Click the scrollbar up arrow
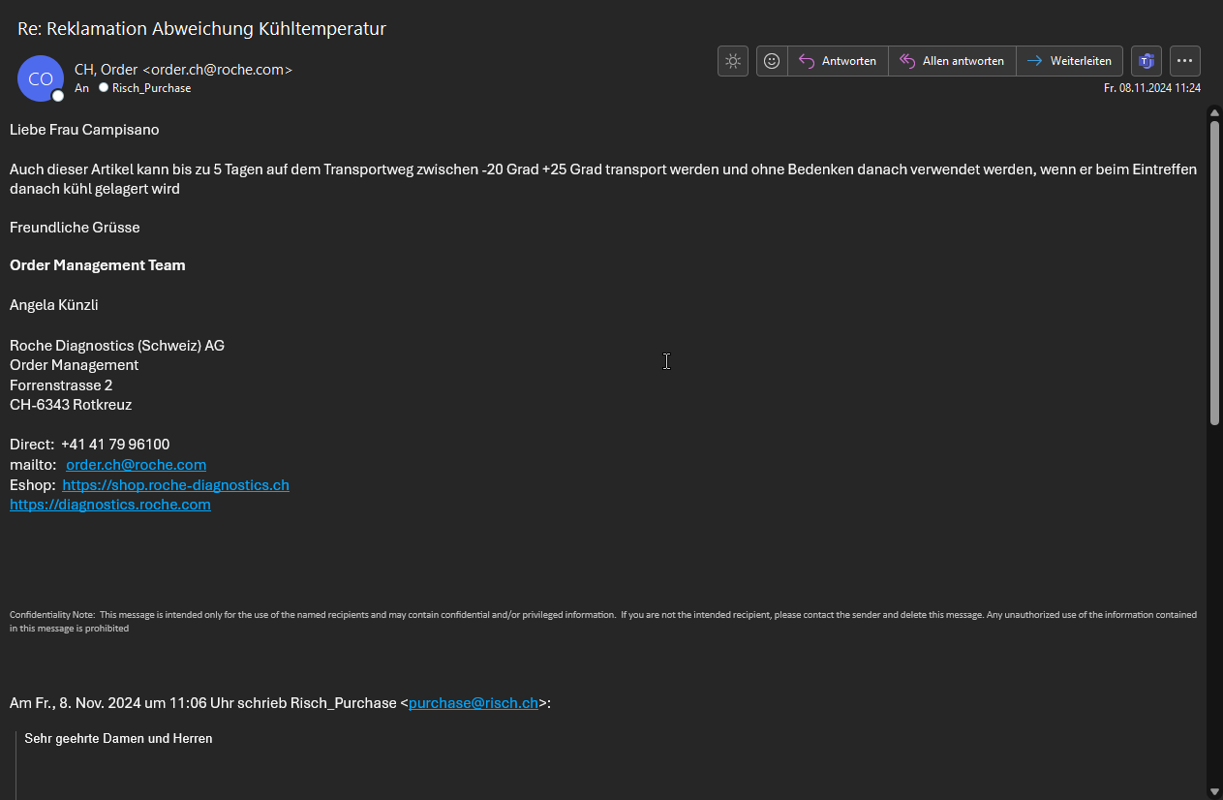 1214,113
